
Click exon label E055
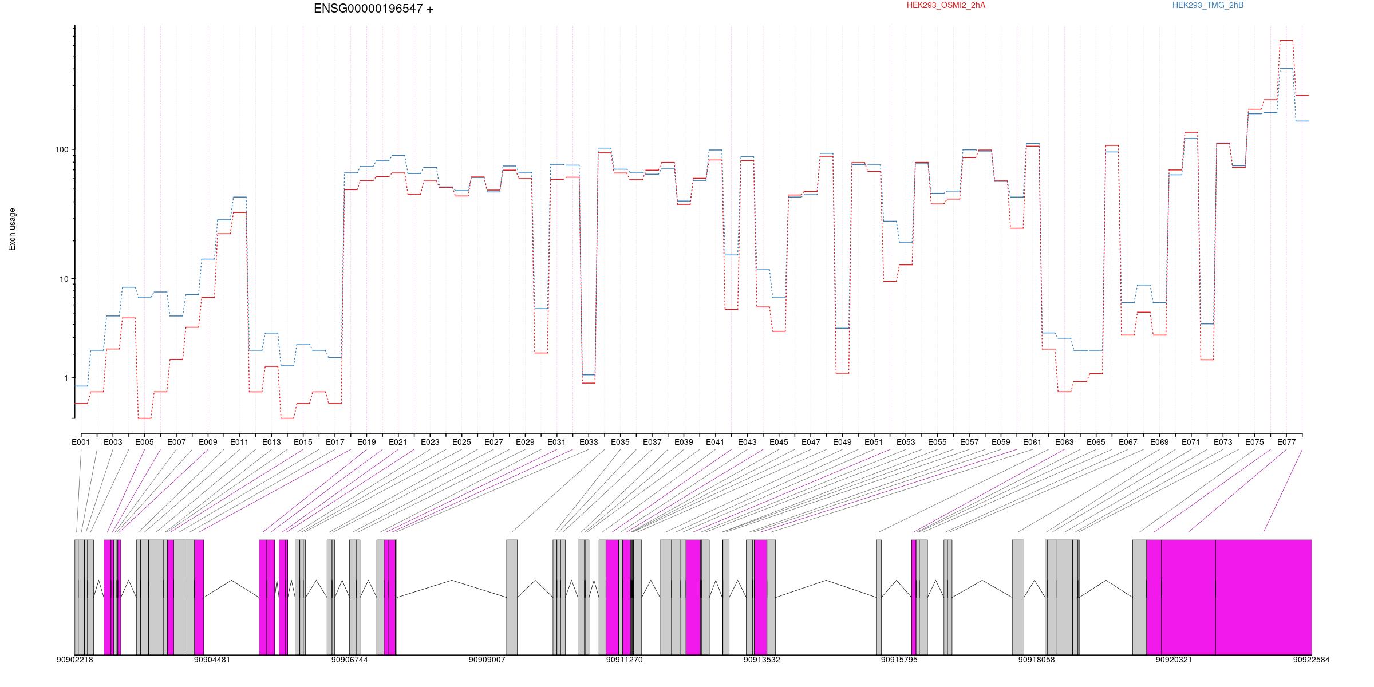tap(937, 442)
